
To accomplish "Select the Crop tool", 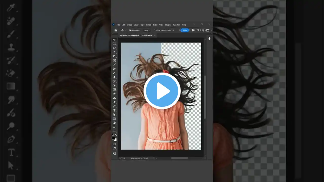I will point(114,56).
